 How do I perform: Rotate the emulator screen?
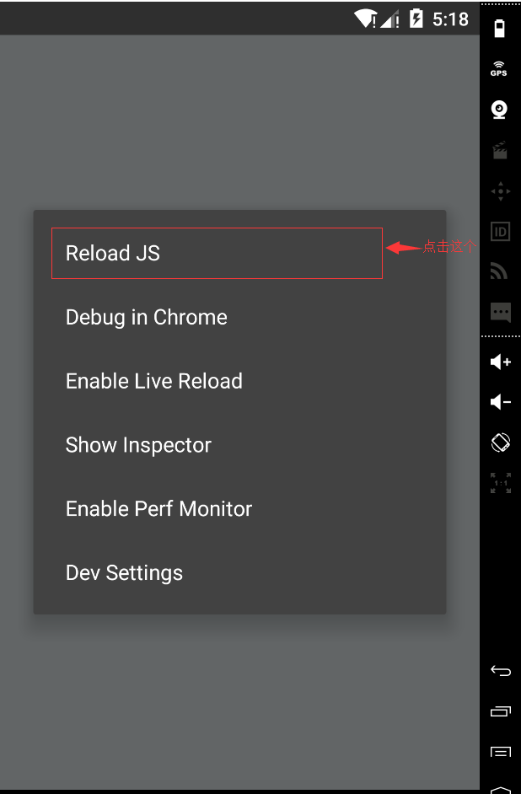[500, 443]
